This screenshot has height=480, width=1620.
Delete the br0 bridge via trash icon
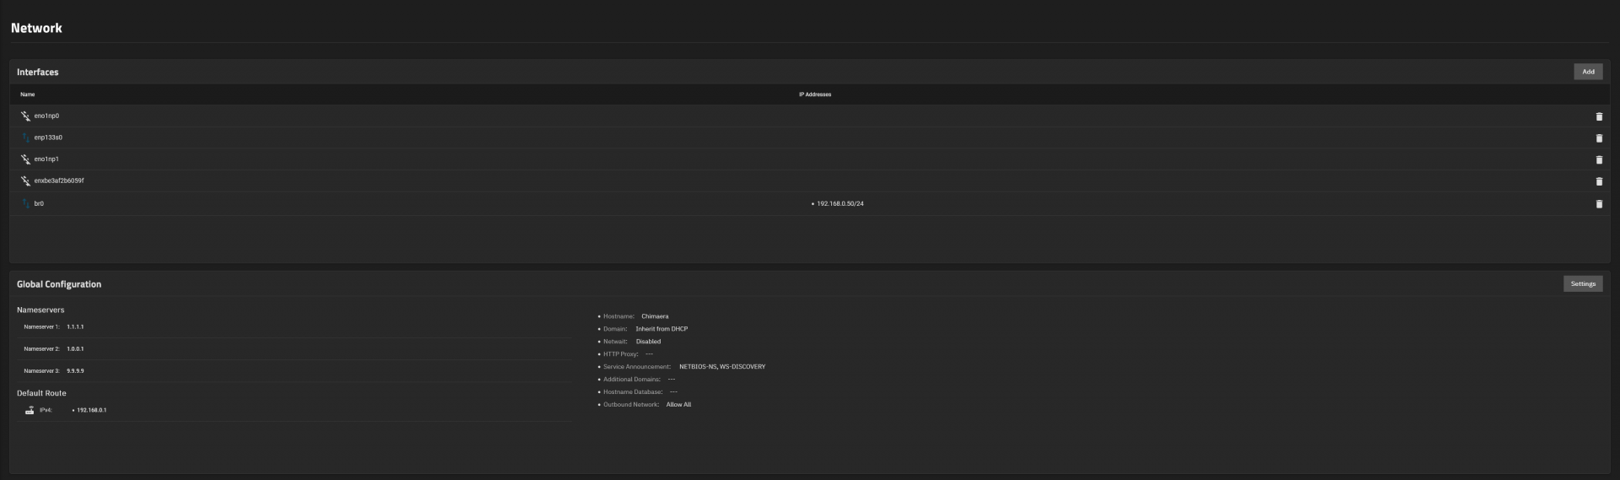click(x=1598, y=204)
